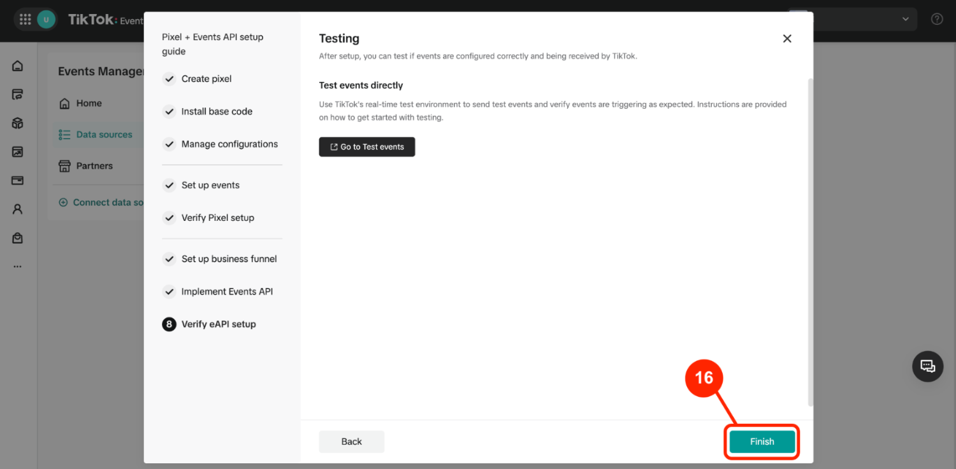Open the home icon in the left rail
This screenshot has height=469, width=956.
click(18, 66)
